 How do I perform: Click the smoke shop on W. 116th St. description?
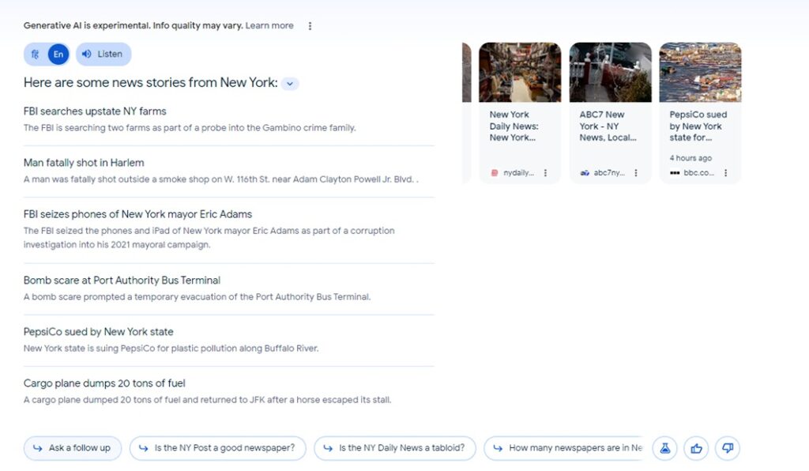(221, 179)
